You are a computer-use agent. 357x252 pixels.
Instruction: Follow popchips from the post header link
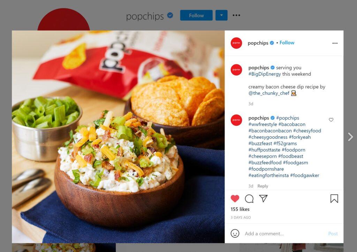(x=287, y=43)
